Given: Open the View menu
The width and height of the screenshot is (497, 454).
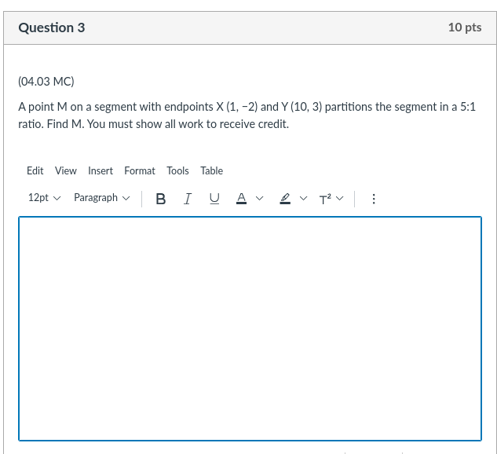Looking at the screenshot, I should 66,171.
